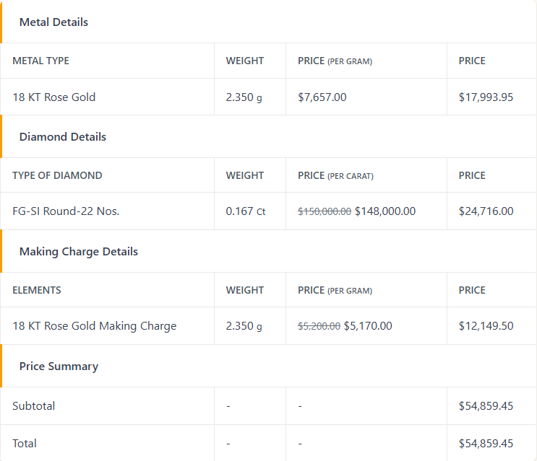Select the Diamond Details section heading
The width and height of the screenshot is (537, 461).
click(x=63, y=137)
